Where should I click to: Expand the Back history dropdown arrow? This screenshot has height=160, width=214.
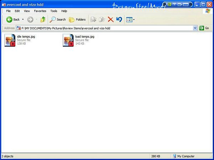coord(23,20)
